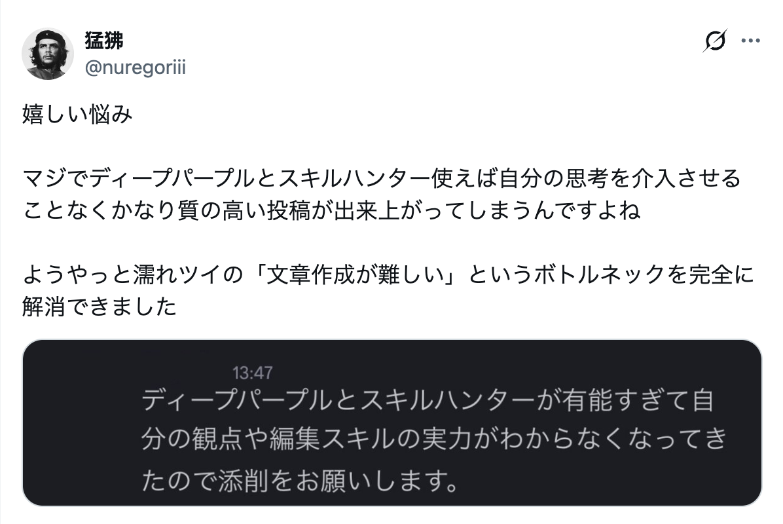Click the quoted phrase 「文章作成が難しい」

tap(359, 275)
